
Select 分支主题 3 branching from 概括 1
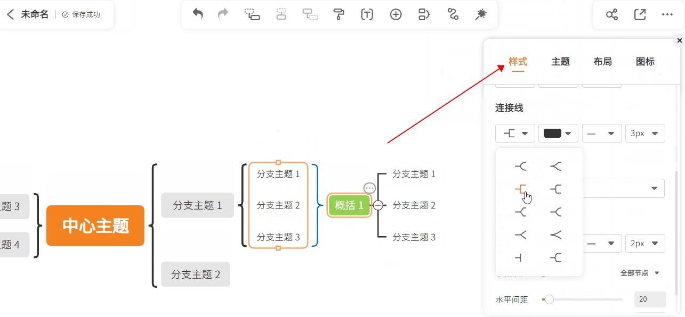tap(414, 237)
